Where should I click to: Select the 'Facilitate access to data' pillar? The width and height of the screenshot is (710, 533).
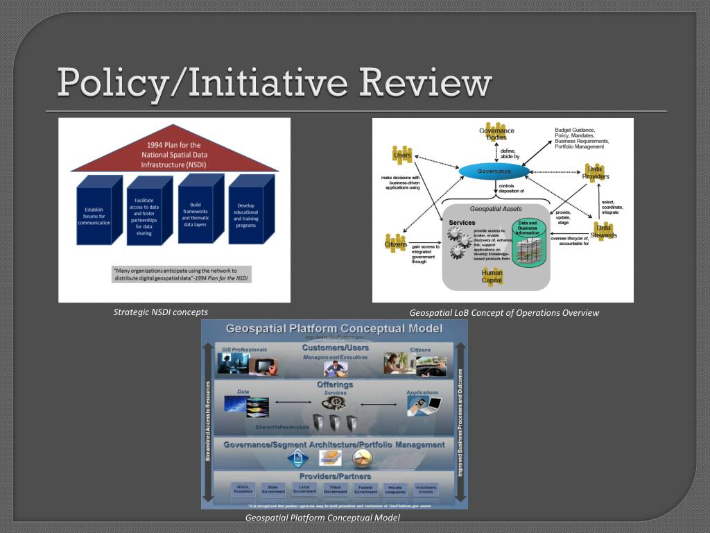pyautogui.click(x=150, y=211)
